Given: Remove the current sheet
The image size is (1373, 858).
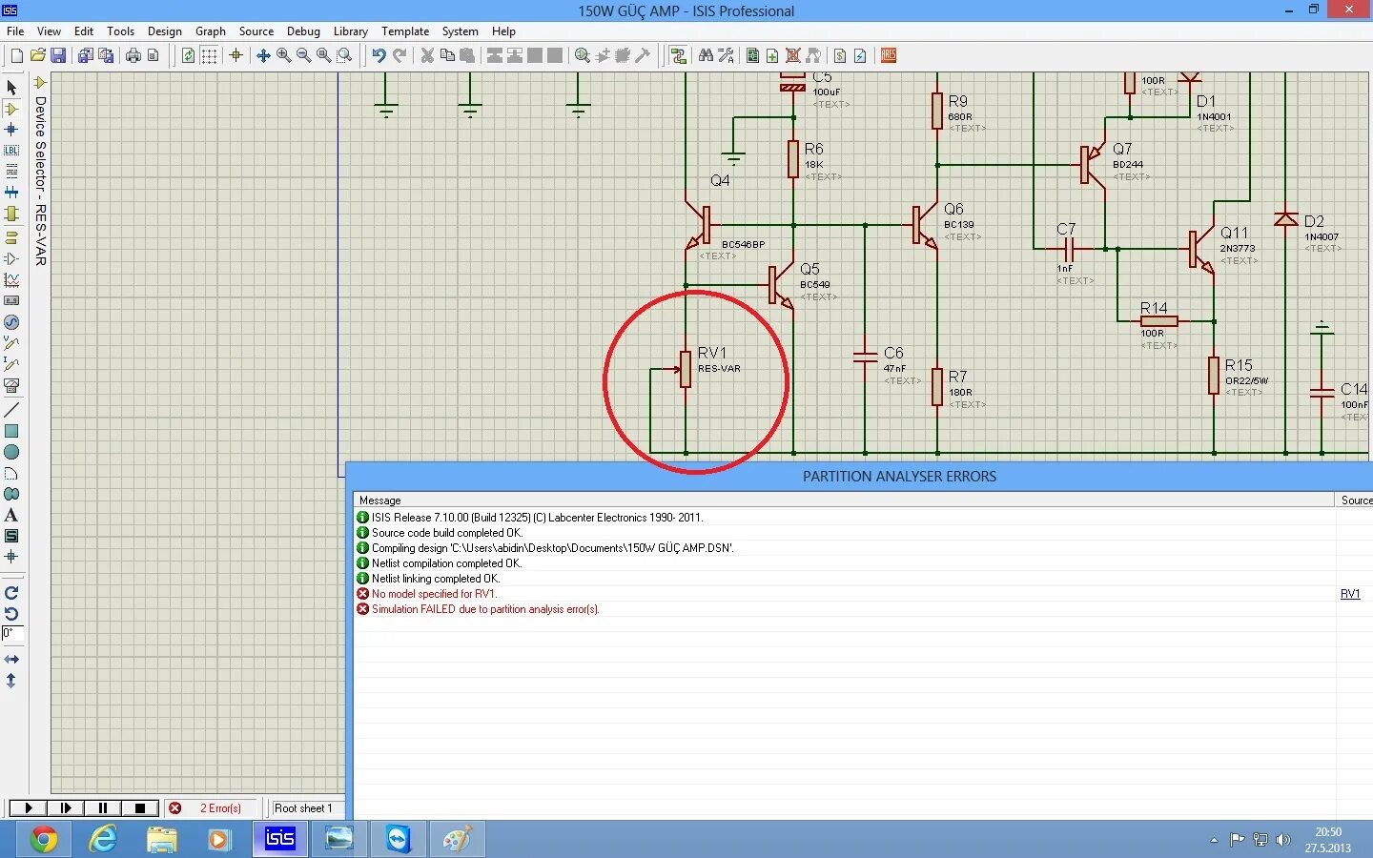Looking at the screenshot, I should (792, 56).
